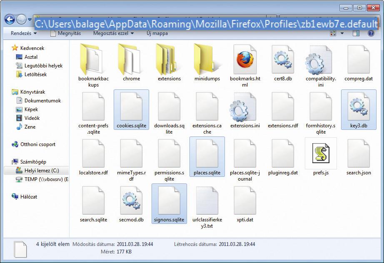Open the bookmarkbackups folder
This screenshot has width=384, height=263.
coord(93,65)
